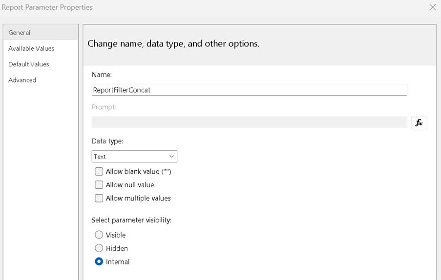The image size is (441, 280).
Task: Tick the Allow null value checkbox
Action: (x=99, y=185)
